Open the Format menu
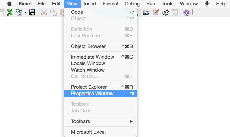The width and height of the screenshot is (230, 137). 111,4
